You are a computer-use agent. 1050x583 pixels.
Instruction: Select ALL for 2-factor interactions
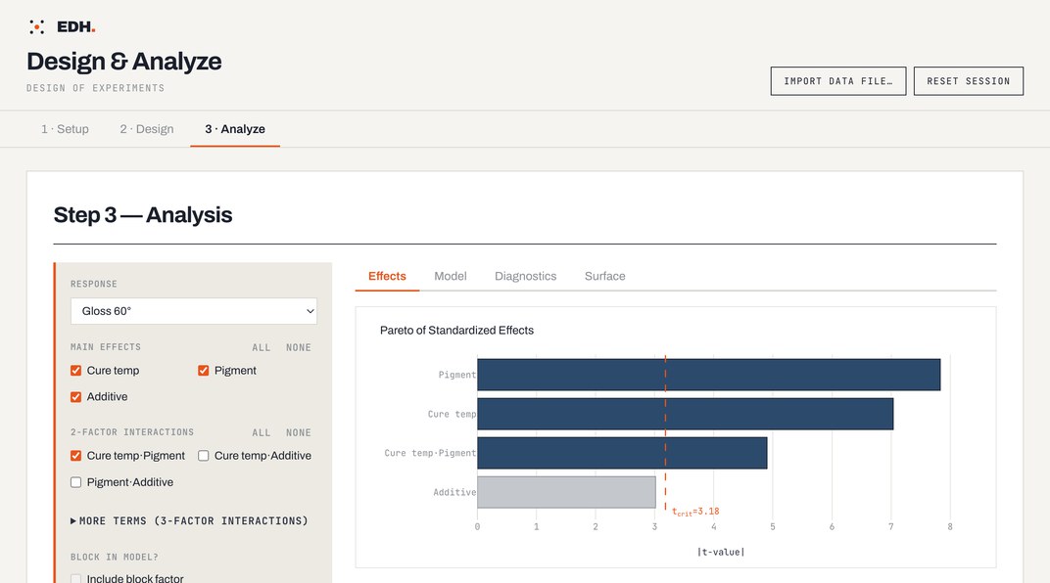click(262, 432)
